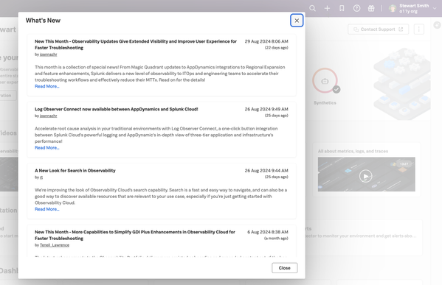Click the external link icon on Contact Support
The height and width of the screenshot is (285, 442).
coord(401,29)
